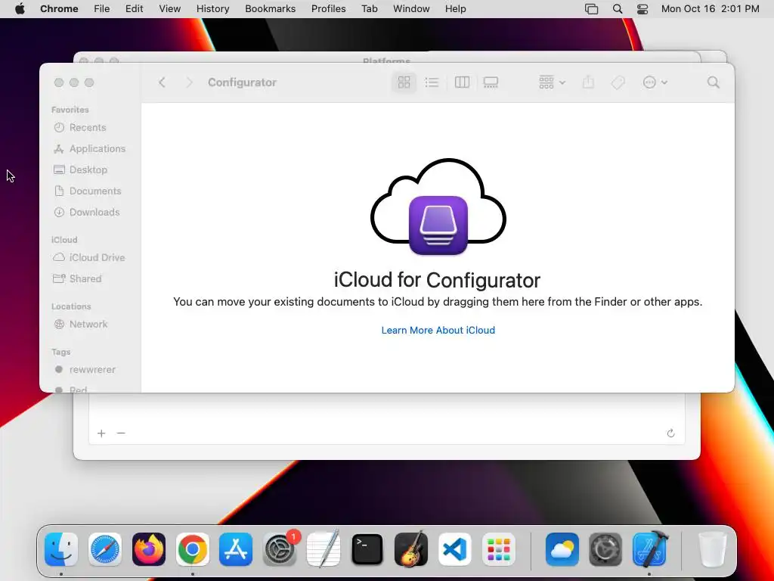Image resolution: width=774 pixels, height=581 pixels.
Task: Click the date and time in menu bar
Action: [711, 9]
